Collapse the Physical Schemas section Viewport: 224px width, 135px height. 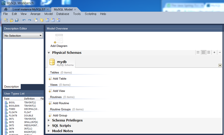pyautogui.click(x=49, y=53)
